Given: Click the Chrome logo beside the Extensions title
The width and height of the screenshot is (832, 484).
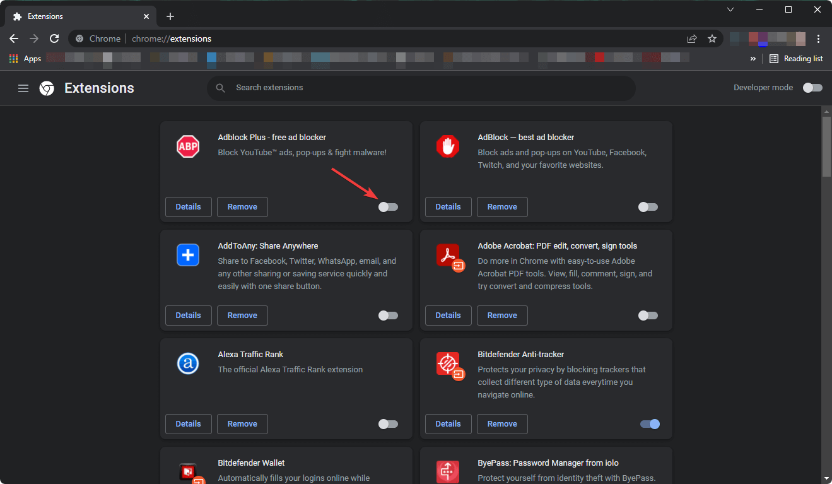Looking at the screenshot, I should (47, 88).
